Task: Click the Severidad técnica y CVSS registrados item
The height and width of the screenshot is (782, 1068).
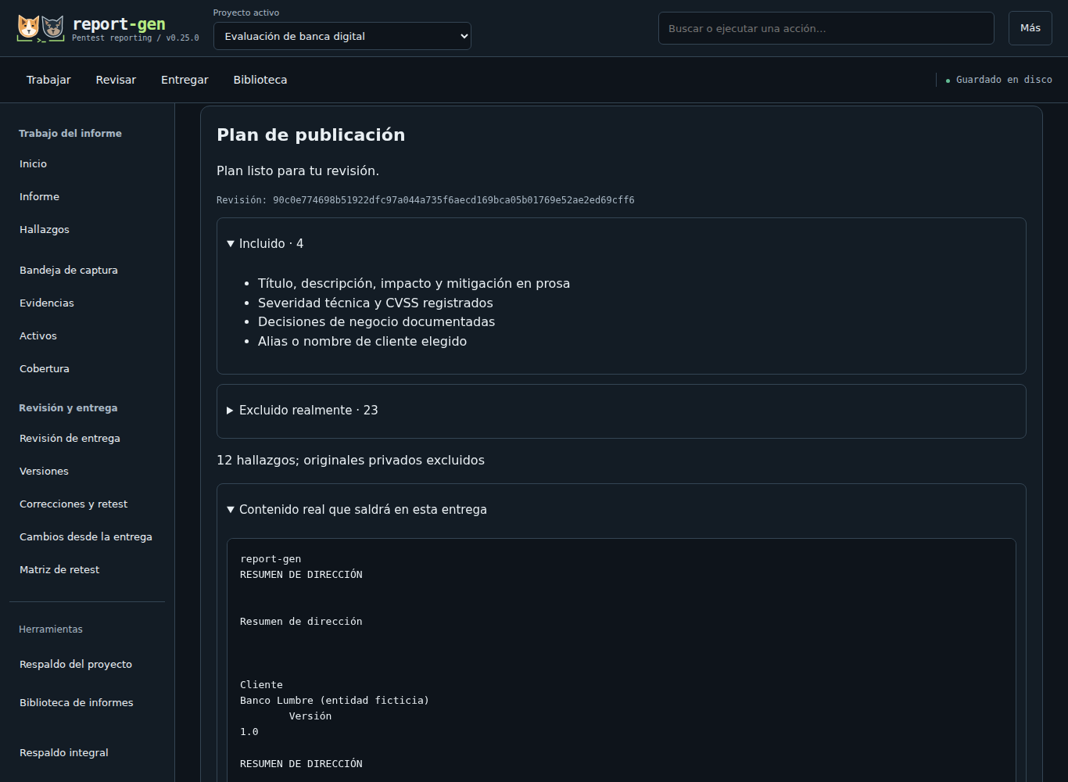Action: pyautogui.click(x=375, y=303)
